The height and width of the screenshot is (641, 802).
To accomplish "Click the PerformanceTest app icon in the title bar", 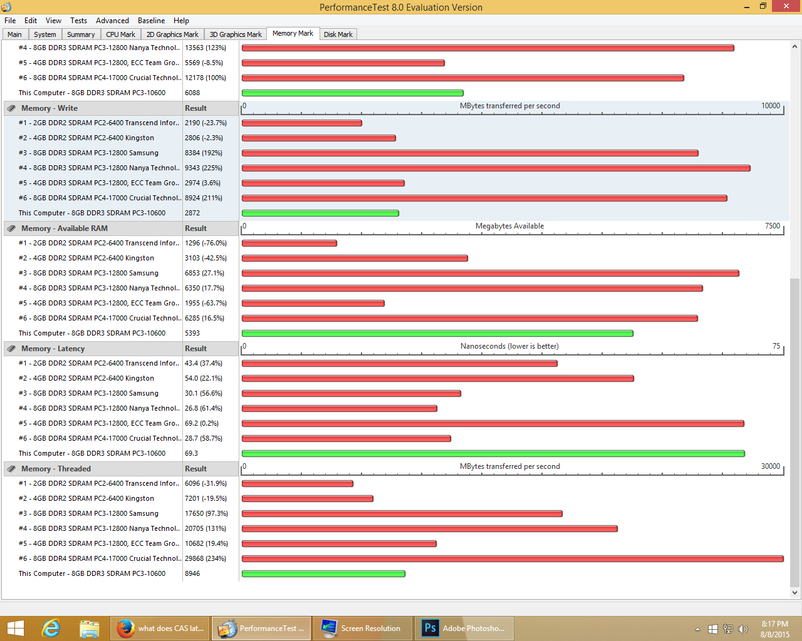I will [6, 7].
